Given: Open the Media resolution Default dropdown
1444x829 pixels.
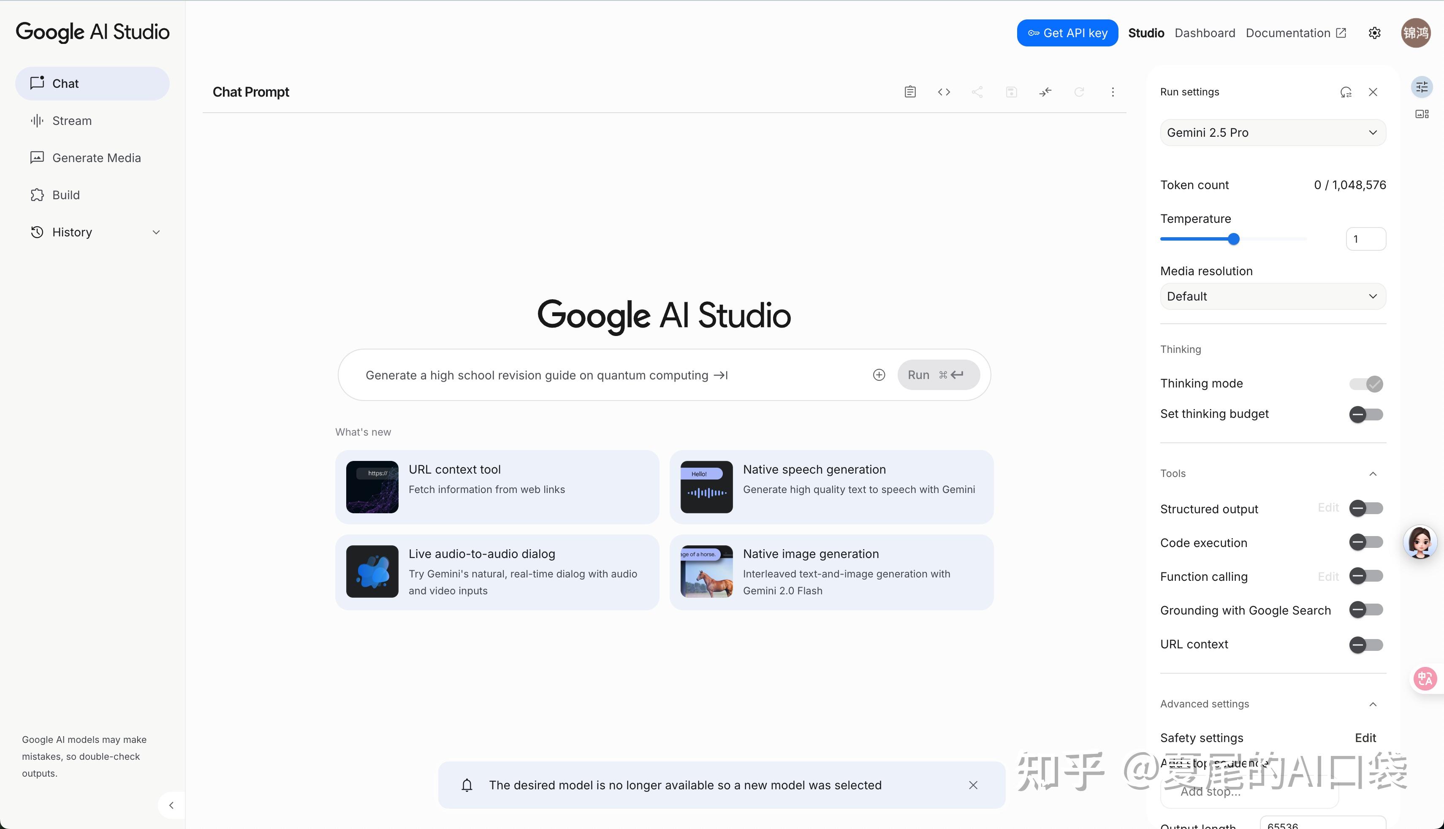Looking at the screenshot, I should (x=1273, y=296).
